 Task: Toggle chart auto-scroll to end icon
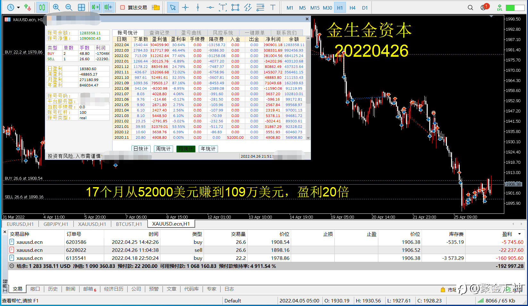(96, 7)
